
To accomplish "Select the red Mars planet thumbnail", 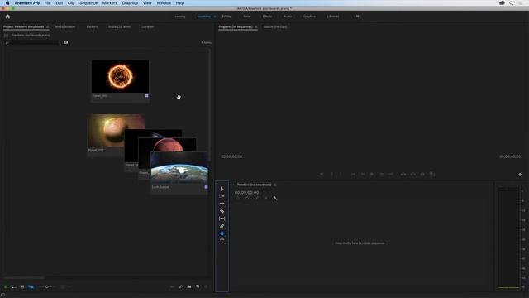I will pos(168,144).
